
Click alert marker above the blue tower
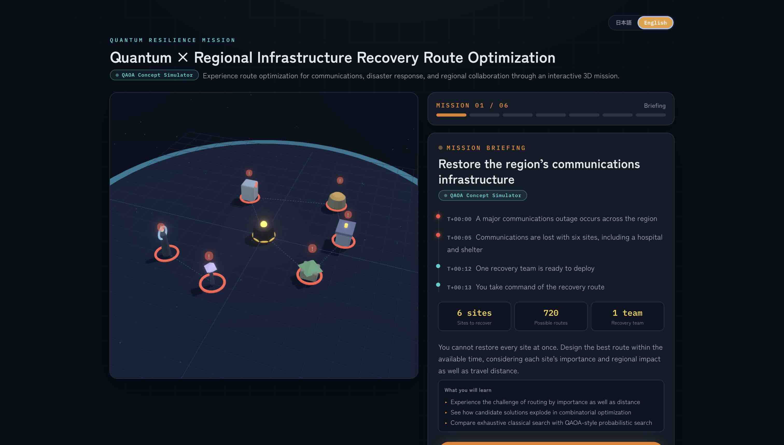coord(348,214)
